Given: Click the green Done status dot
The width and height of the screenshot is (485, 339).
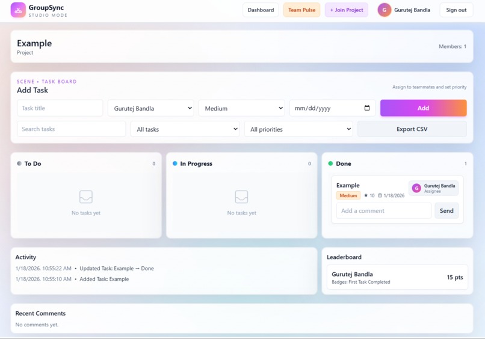Looking at the screenshot, I should [x=330, y=163].
